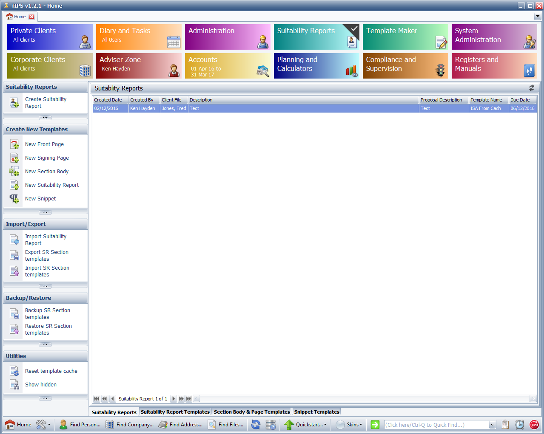The image size is (544, 434).
Task: Click Reset template cache link
Action: tap(51, 371)
